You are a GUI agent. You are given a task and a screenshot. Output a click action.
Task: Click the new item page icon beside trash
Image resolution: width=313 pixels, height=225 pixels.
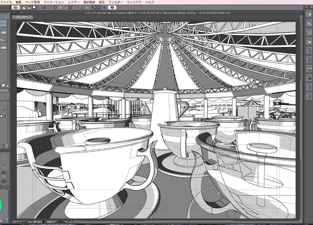[3, 86]
